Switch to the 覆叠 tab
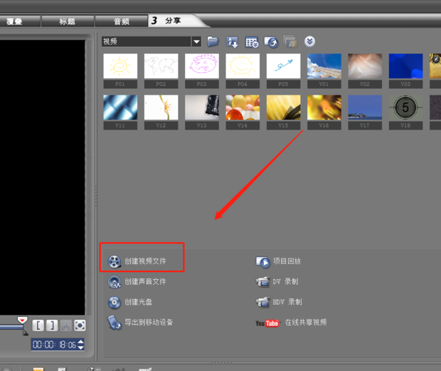 click(x=15, y=21)
